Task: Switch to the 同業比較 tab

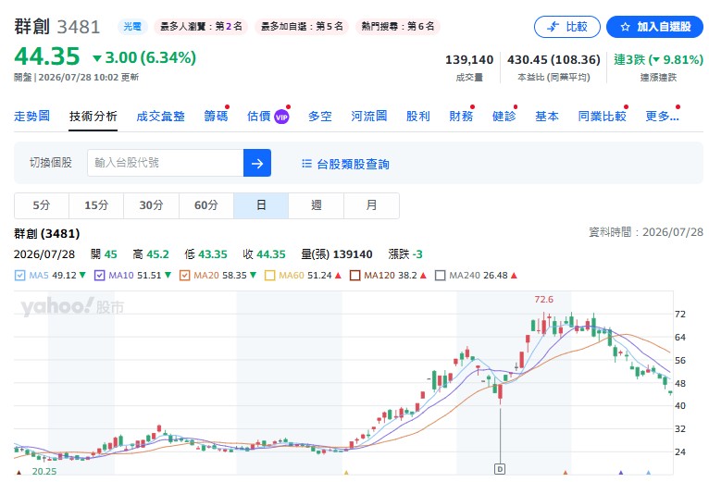Action: tap(602, 117)
